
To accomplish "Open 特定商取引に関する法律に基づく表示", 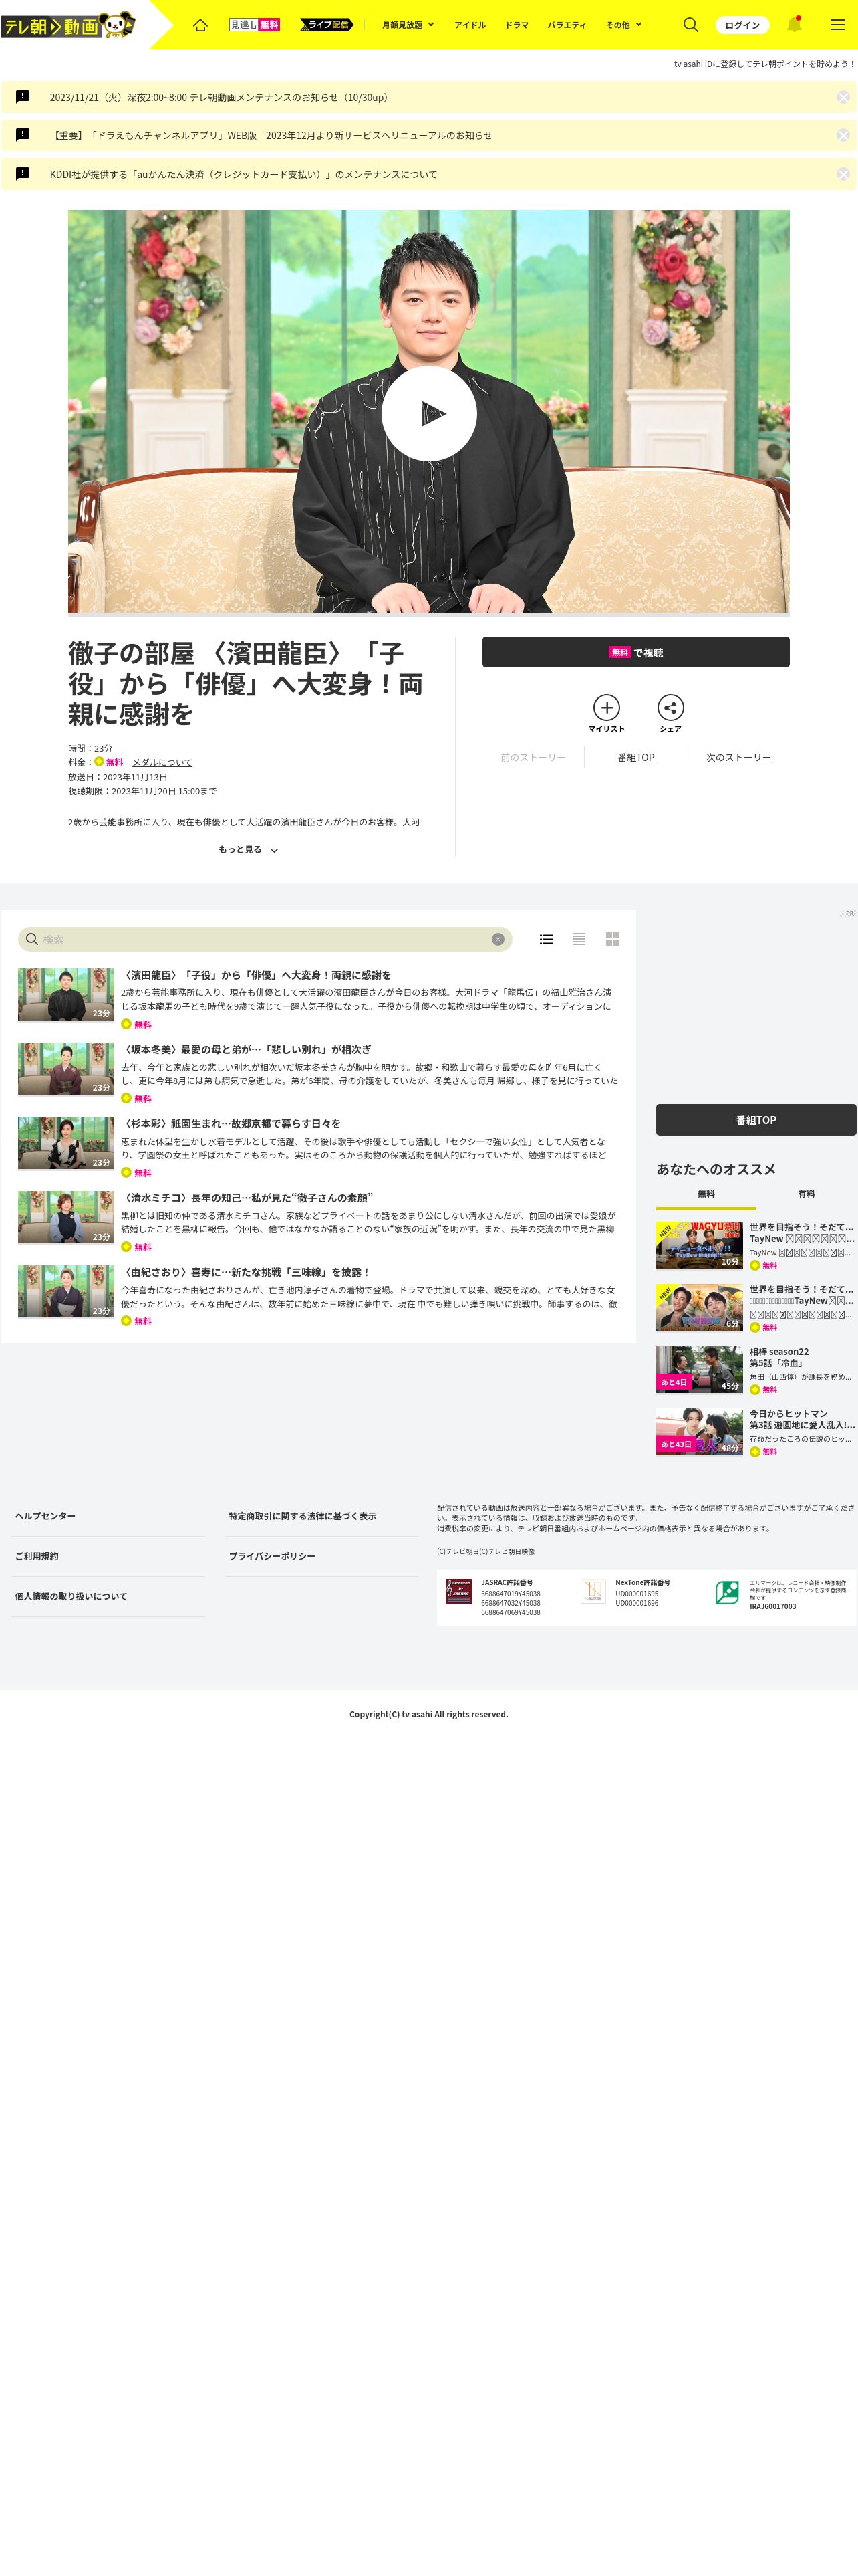I will point(303,1516).
